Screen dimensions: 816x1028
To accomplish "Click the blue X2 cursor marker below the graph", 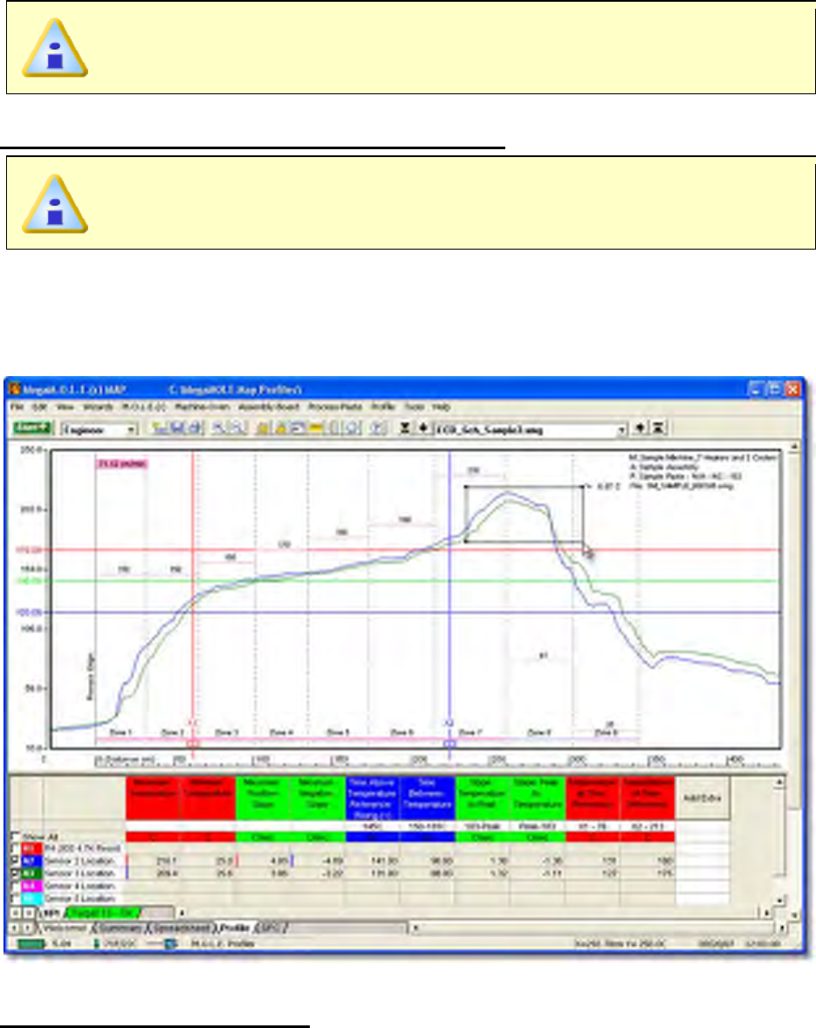I will (449, 744).
